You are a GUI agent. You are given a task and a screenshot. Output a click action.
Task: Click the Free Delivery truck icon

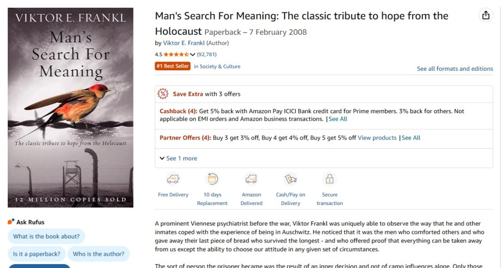click(x=173, y=179)
